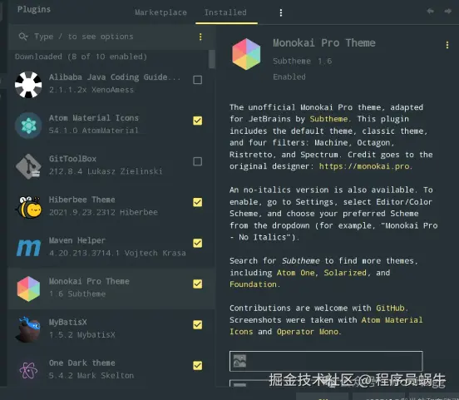Click the MyBatisX bird icon
This screenshot has width=459, height=400.
pyautogui.click(x=28, y=329)
